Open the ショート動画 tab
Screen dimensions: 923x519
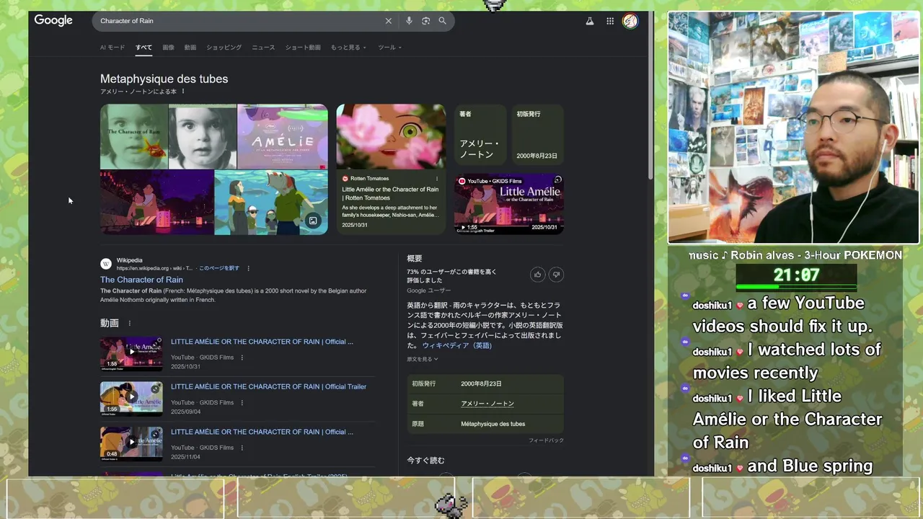pyautogui.click(x=303, y=48)
